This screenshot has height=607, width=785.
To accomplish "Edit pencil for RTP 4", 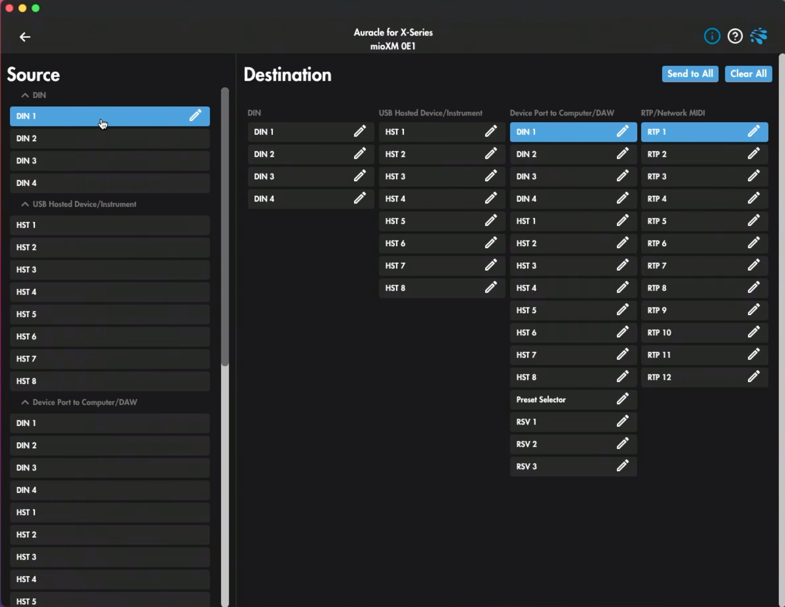I will click(753, 198).
